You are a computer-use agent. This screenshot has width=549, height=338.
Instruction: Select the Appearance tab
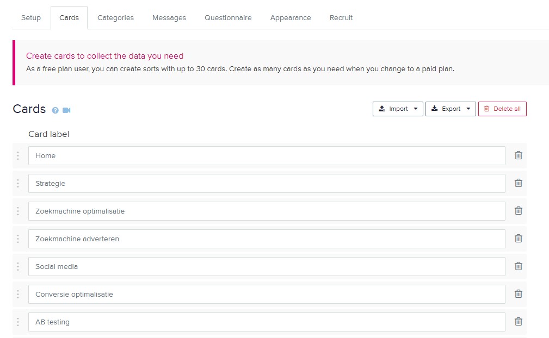pos(291,18)
